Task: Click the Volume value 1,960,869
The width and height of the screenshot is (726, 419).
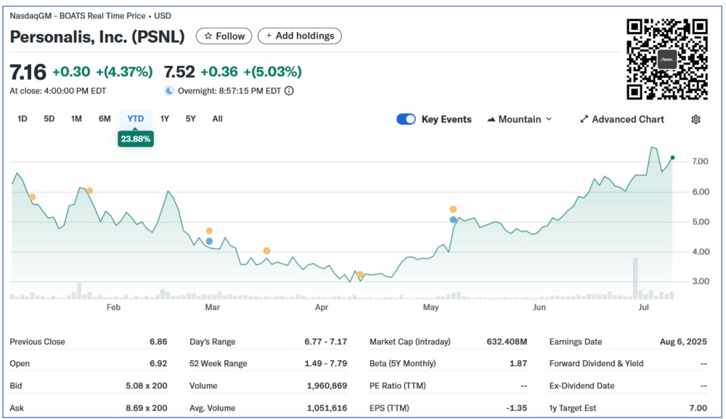Action: point(327,386)
